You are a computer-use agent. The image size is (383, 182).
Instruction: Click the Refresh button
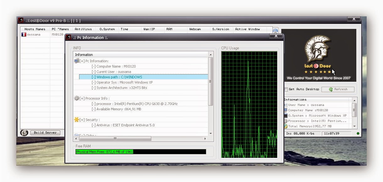tap(338, 89)
